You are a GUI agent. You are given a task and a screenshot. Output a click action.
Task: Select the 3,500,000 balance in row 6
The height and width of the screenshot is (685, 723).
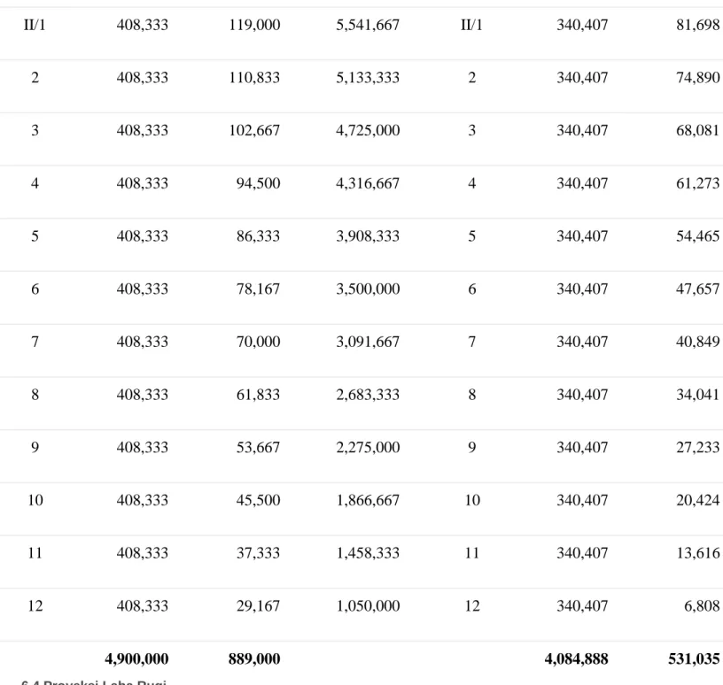pos(368,289)
